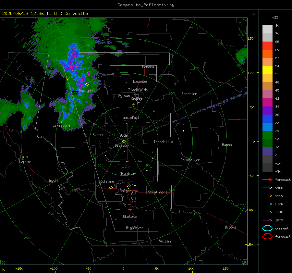Click the red forecast arrow in legend
Screen dimensions: 292x273
click(x=267, y=180)
